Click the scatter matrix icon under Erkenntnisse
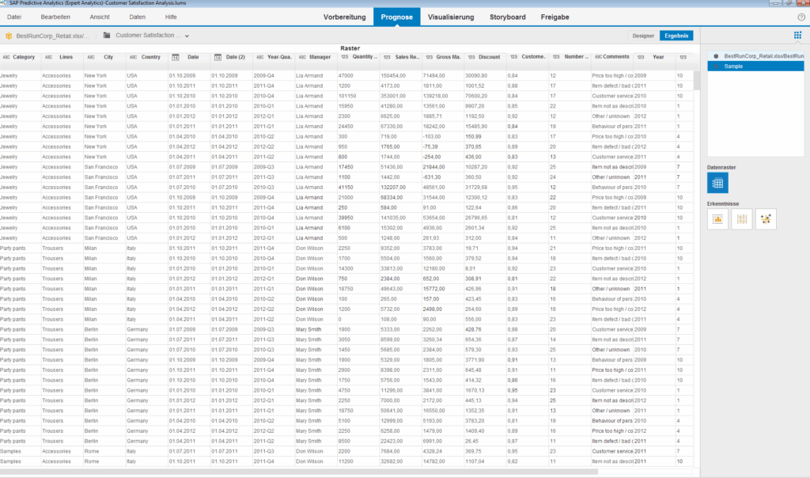 (766, 219)
